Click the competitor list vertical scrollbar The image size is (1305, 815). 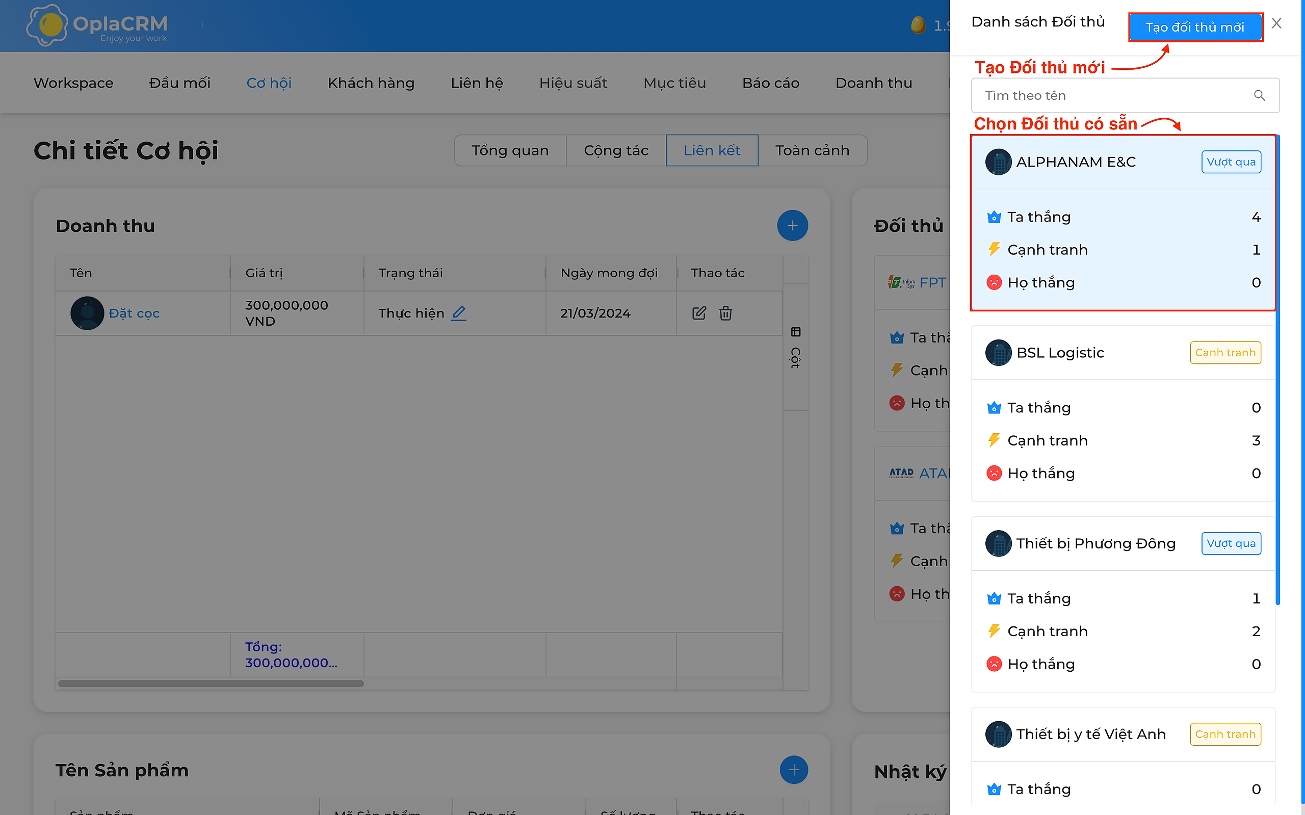tap(1277, 370)
